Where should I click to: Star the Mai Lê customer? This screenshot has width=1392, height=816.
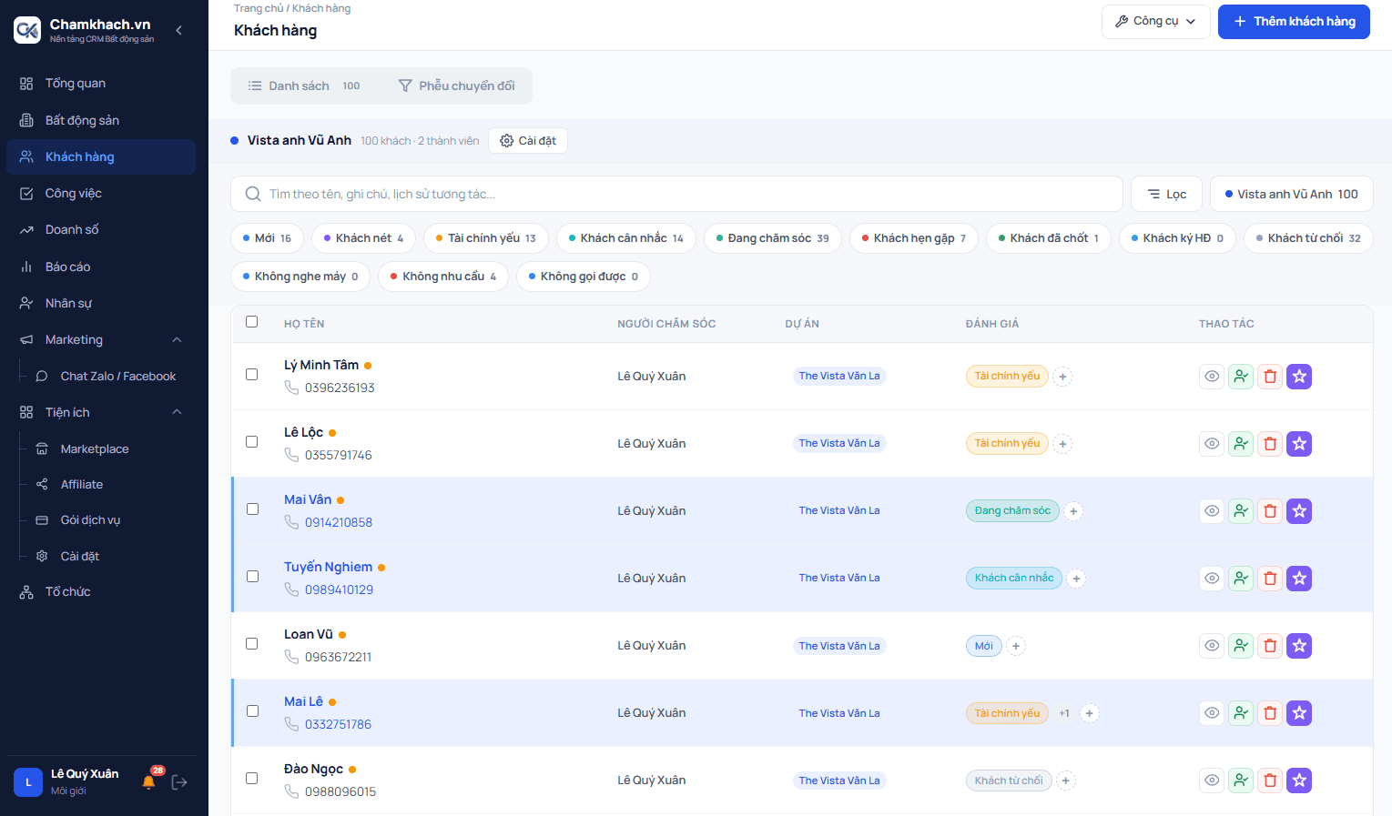click(x=1299, y=713)
